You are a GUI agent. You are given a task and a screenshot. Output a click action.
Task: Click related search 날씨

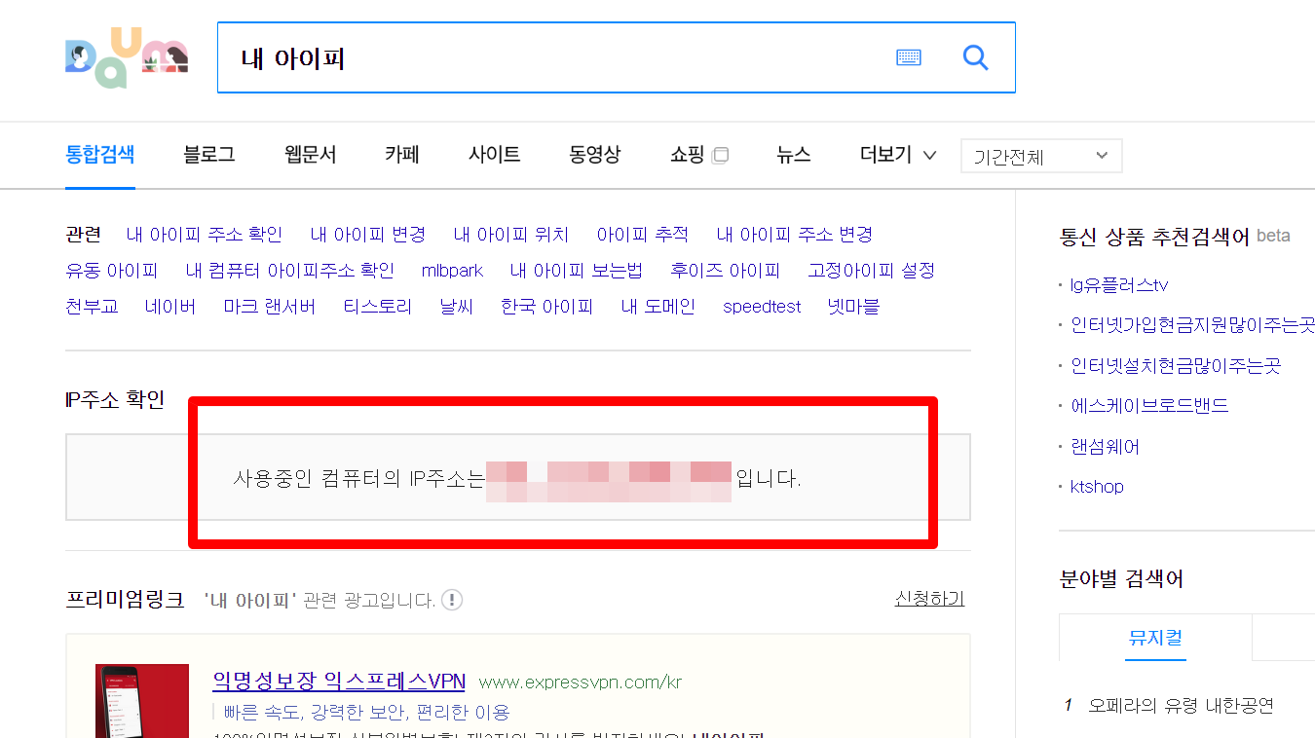(456, 307)
